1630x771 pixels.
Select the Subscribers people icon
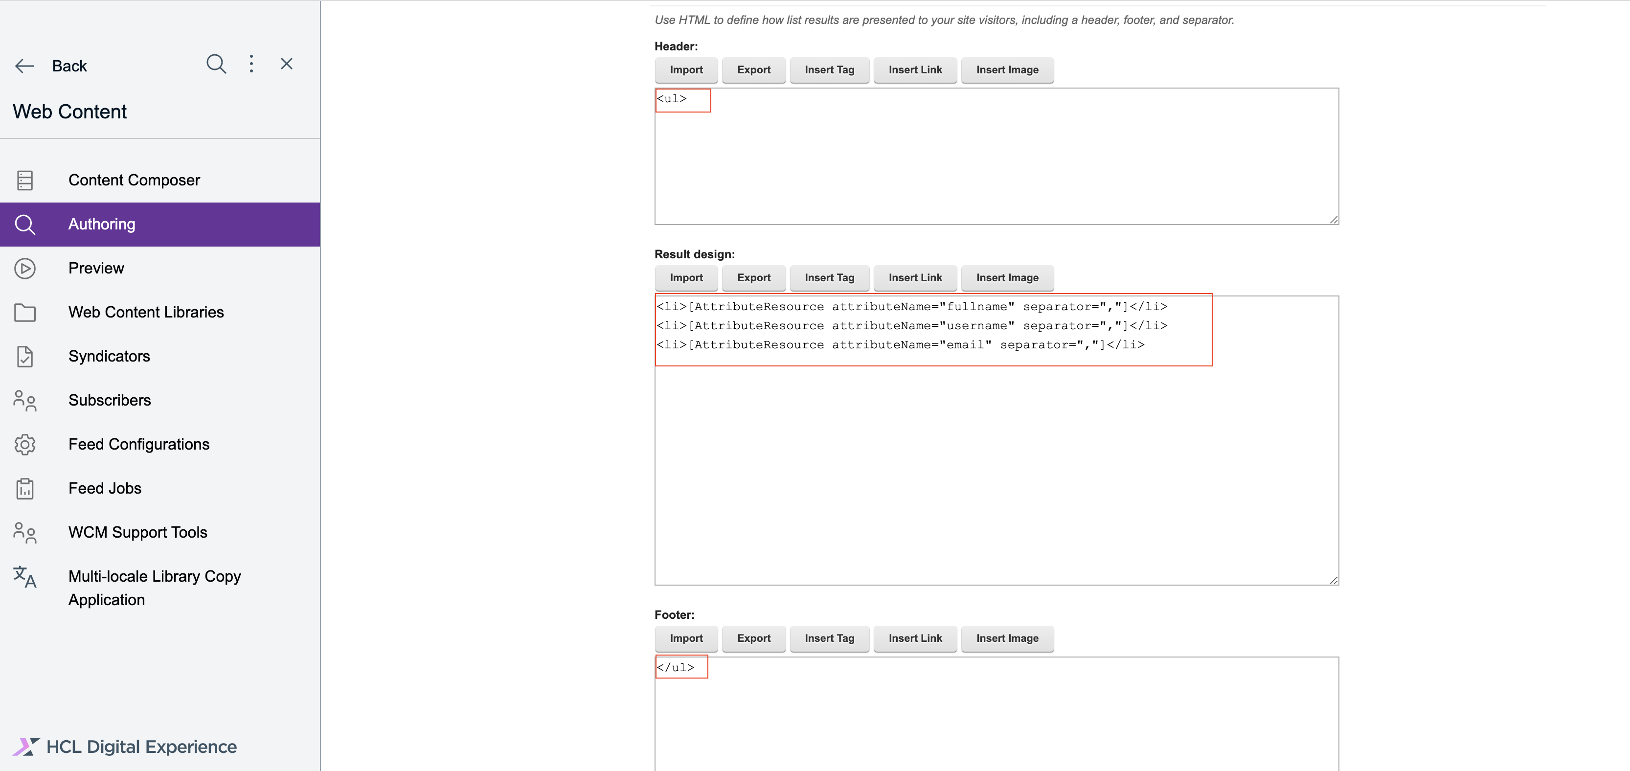[x=24, y=400]
